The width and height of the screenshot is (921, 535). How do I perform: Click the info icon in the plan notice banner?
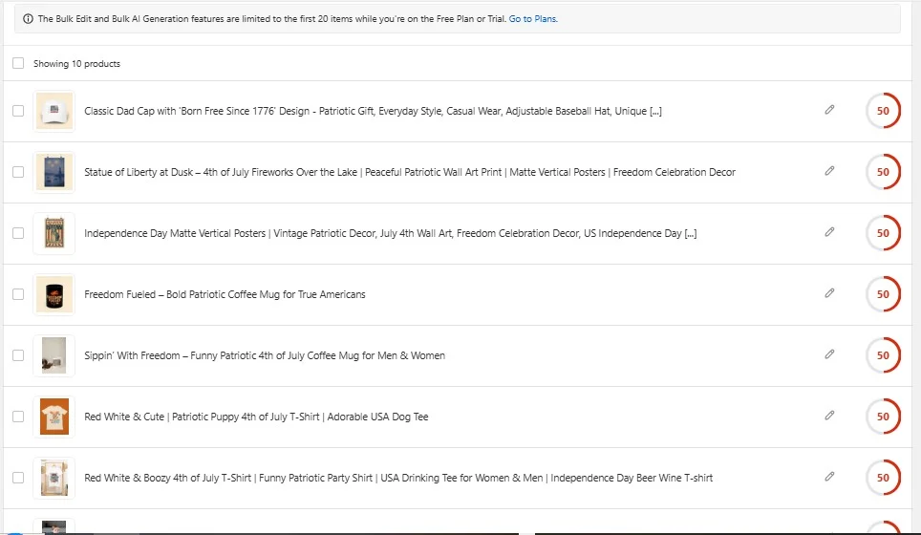pos(27,18)
